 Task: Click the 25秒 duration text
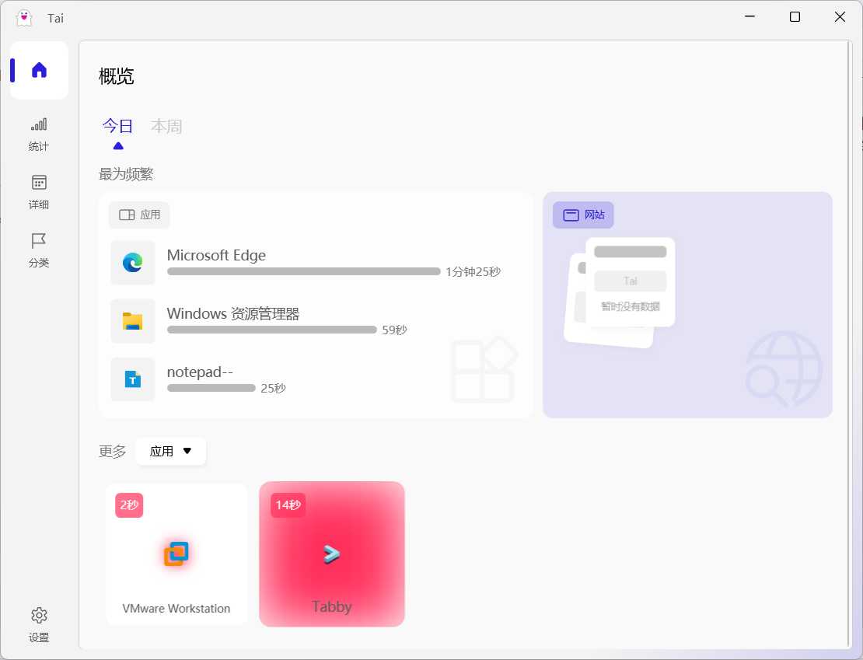[x=274, y=389]
